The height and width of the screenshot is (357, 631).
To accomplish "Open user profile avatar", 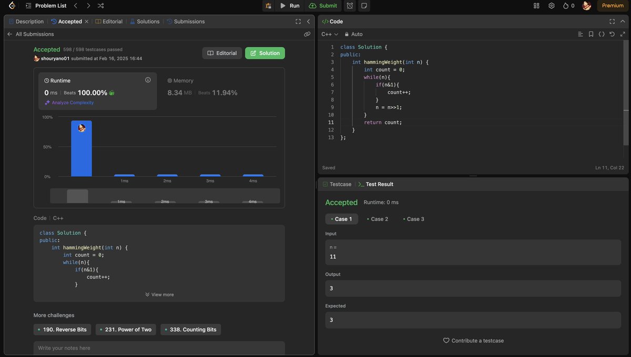I will [587, 6].
